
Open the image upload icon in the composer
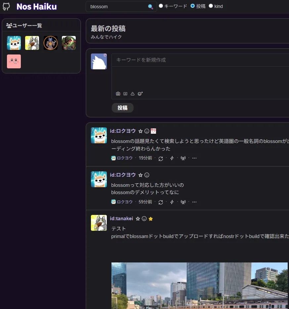[x=125, y=93]
